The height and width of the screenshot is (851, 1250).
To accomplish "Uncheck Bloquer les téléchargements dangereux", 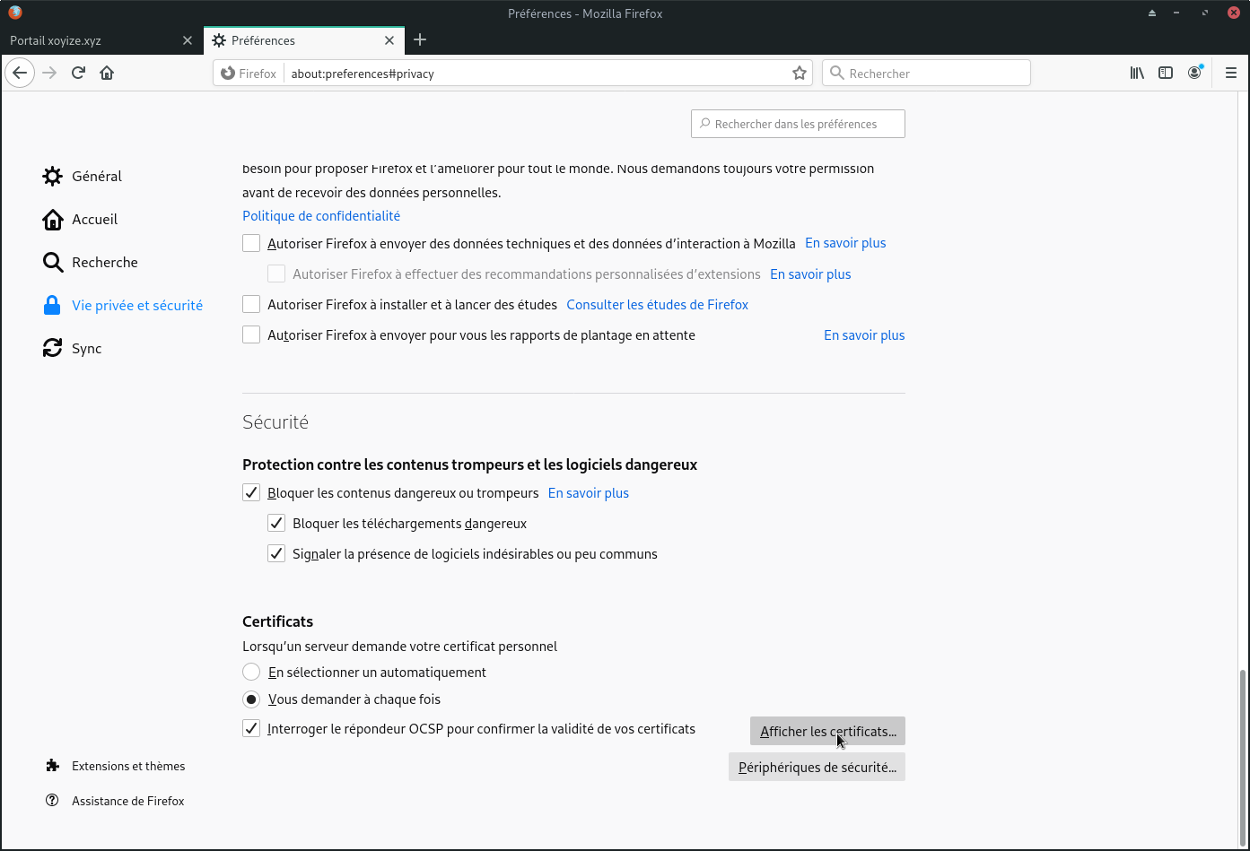I will tap(276, 524).
